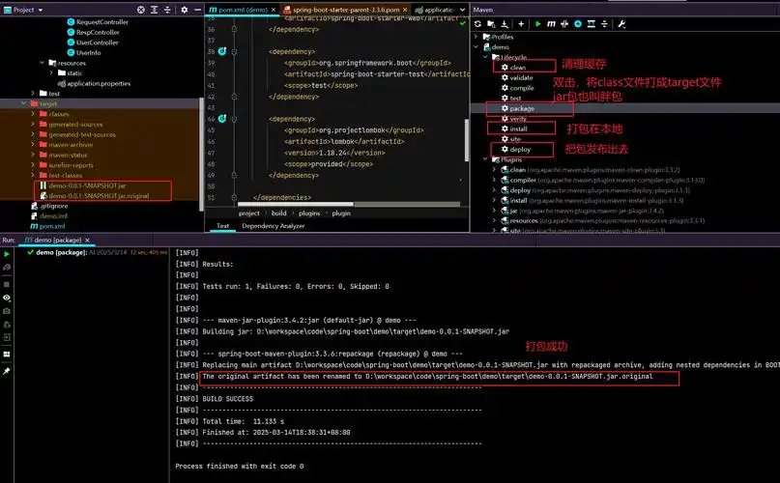This screenshot has width=780, height=483.
Task: Expand Profiles node in Maven panel
Action: pyautogui.click(x=477, y=37)
